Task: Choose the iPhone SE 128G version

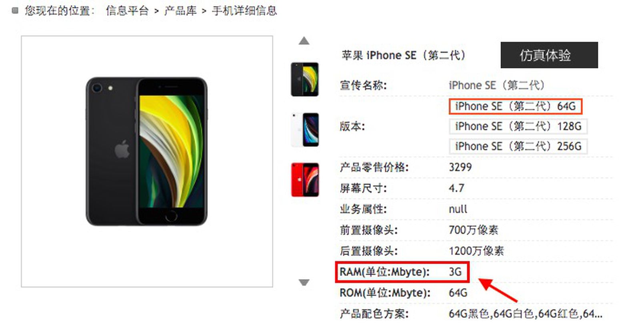Action: click(518, 126)
